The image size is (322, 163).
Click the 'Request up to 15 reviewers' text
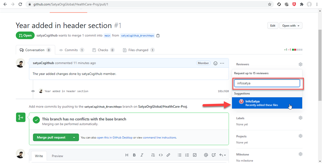251,73
